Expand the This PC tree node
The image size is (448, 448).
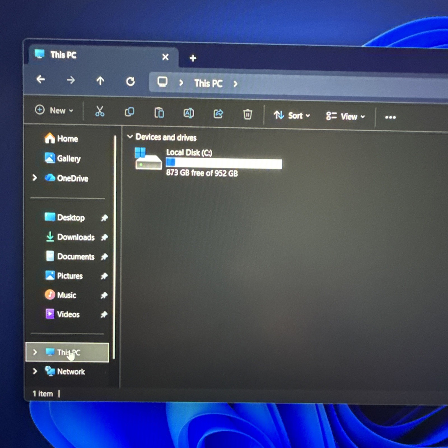click(35, 352)
